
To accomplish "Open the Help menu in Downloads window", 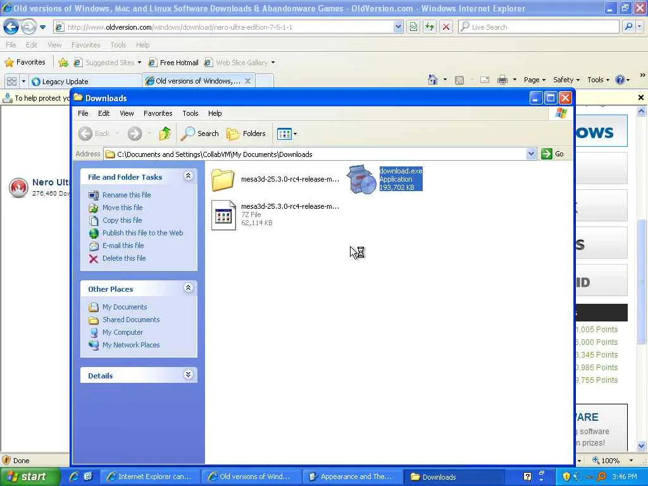I will (215, 113).
